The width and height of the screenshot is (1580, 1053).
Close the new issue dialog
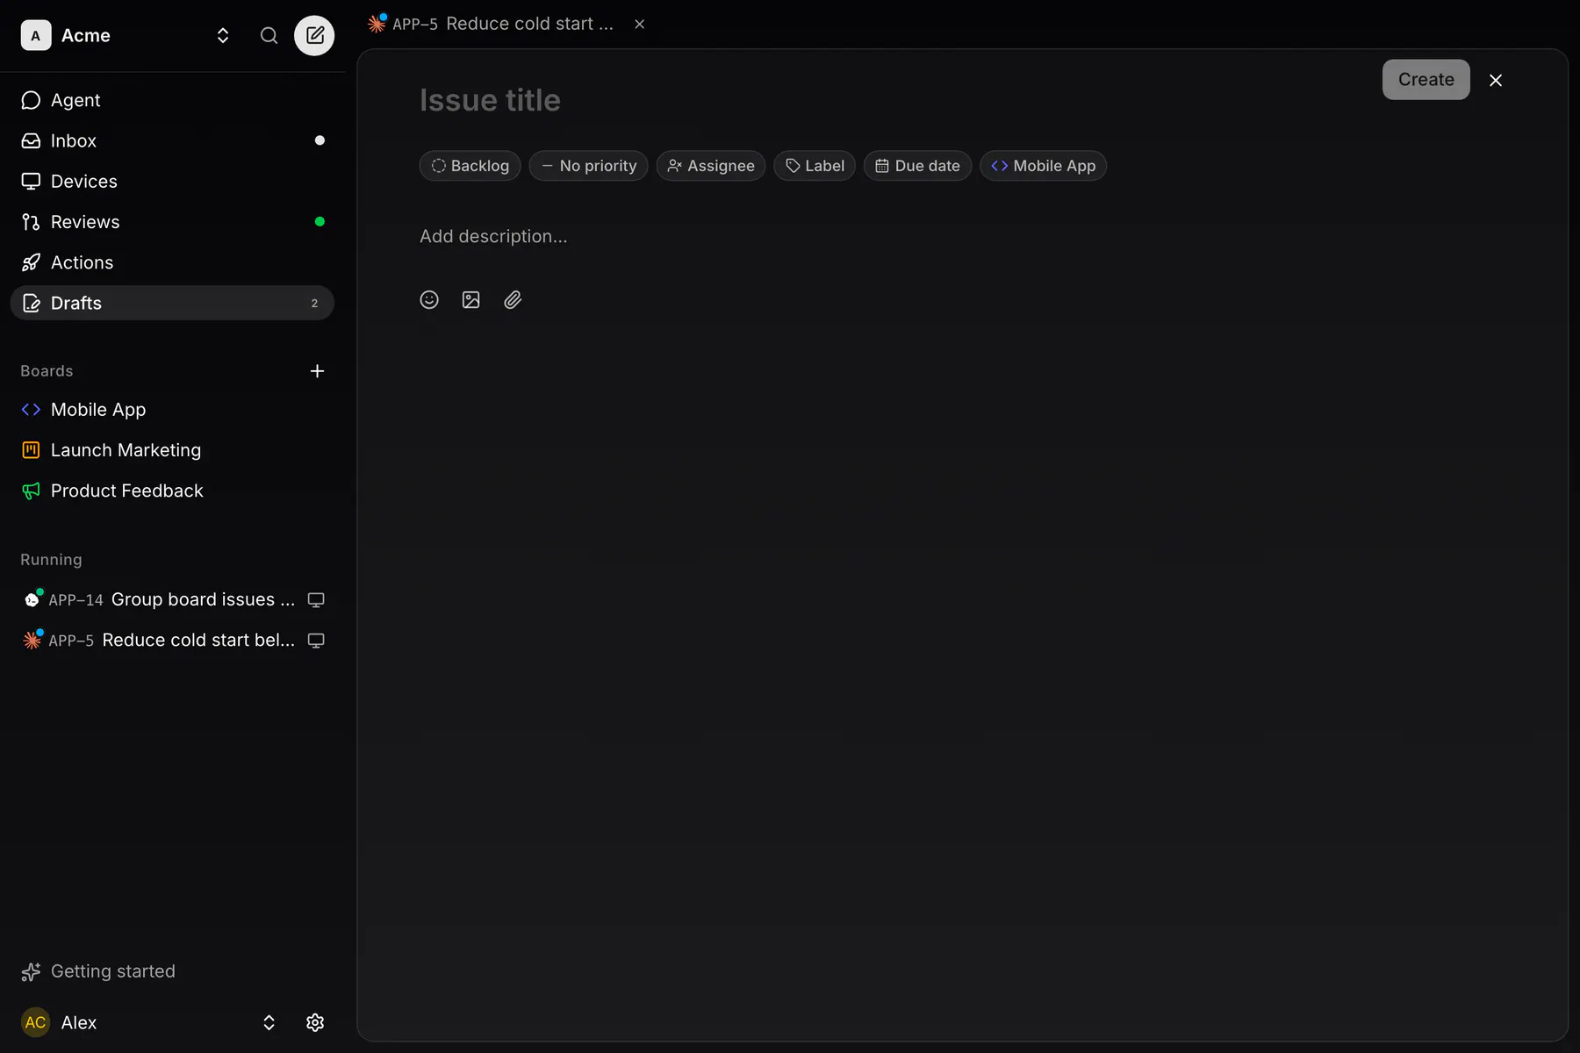(1496, 80)
